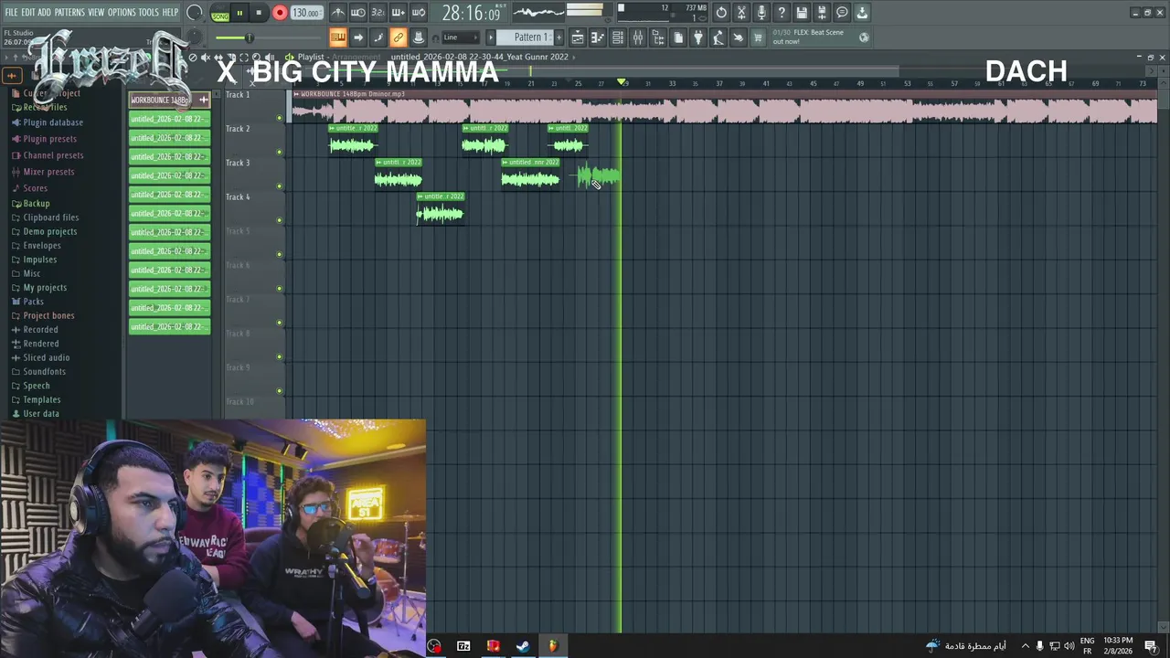Expand the Plugin presets folder
1170x658 pixels.
click(x=49, y=139)
